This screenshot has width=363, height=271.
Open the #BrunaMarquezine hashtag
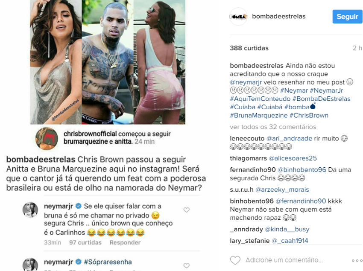tap(259, 115)
